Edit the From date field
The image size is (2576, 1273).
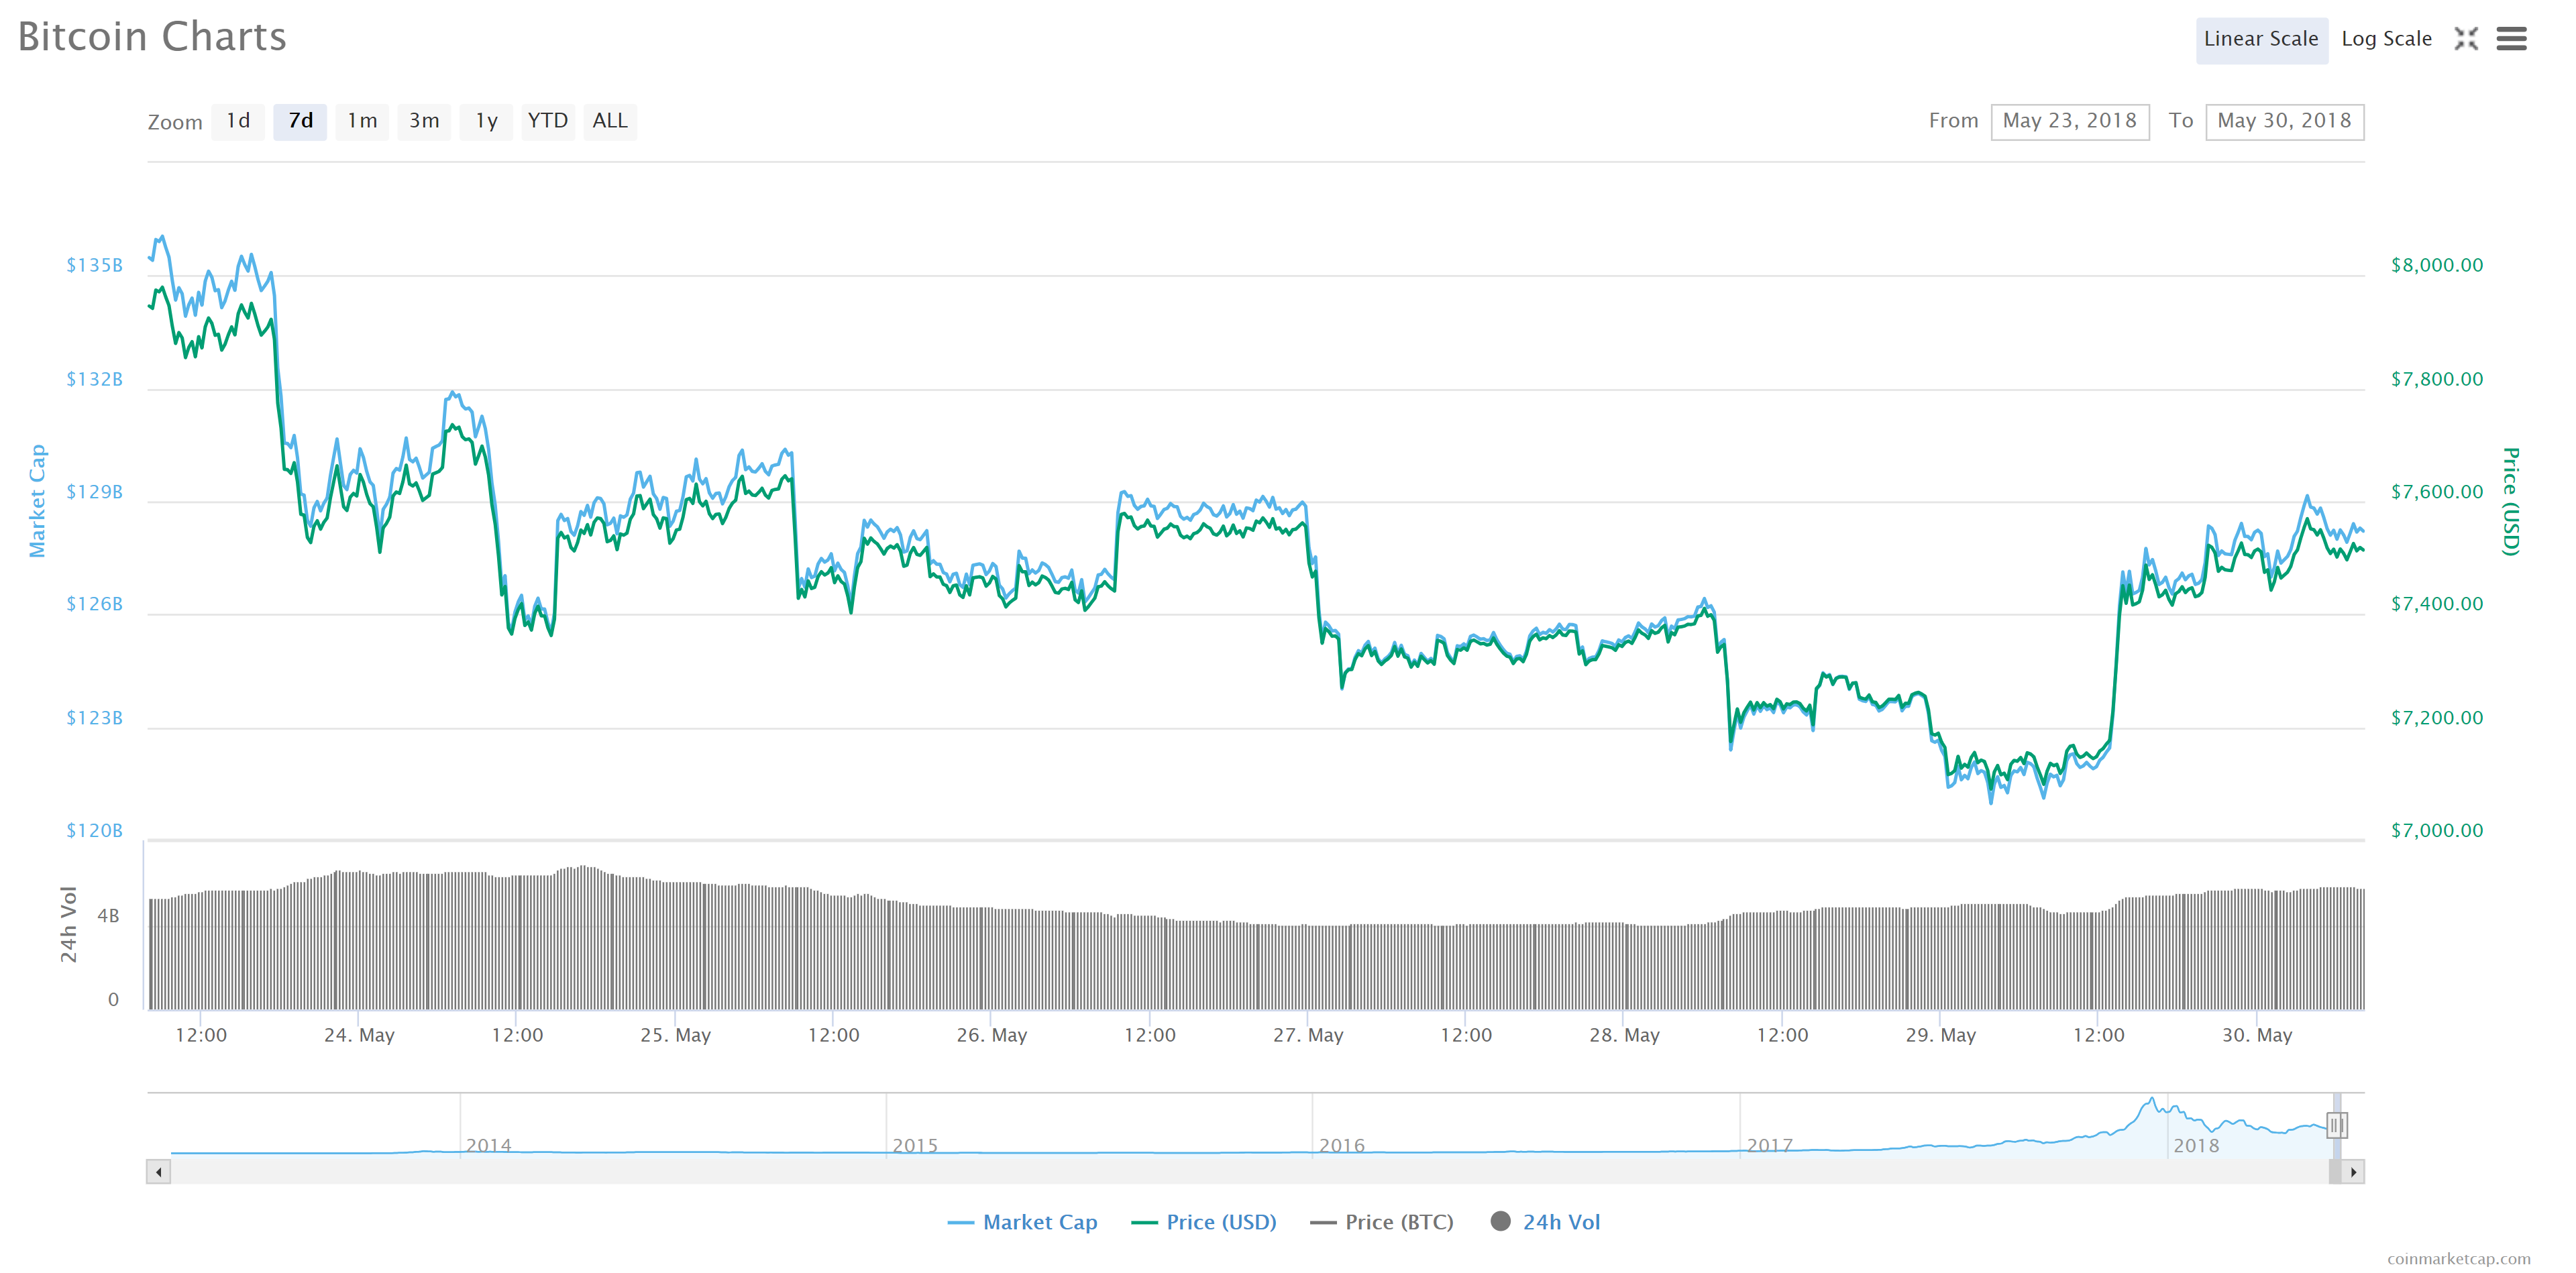coord(2069,121)
